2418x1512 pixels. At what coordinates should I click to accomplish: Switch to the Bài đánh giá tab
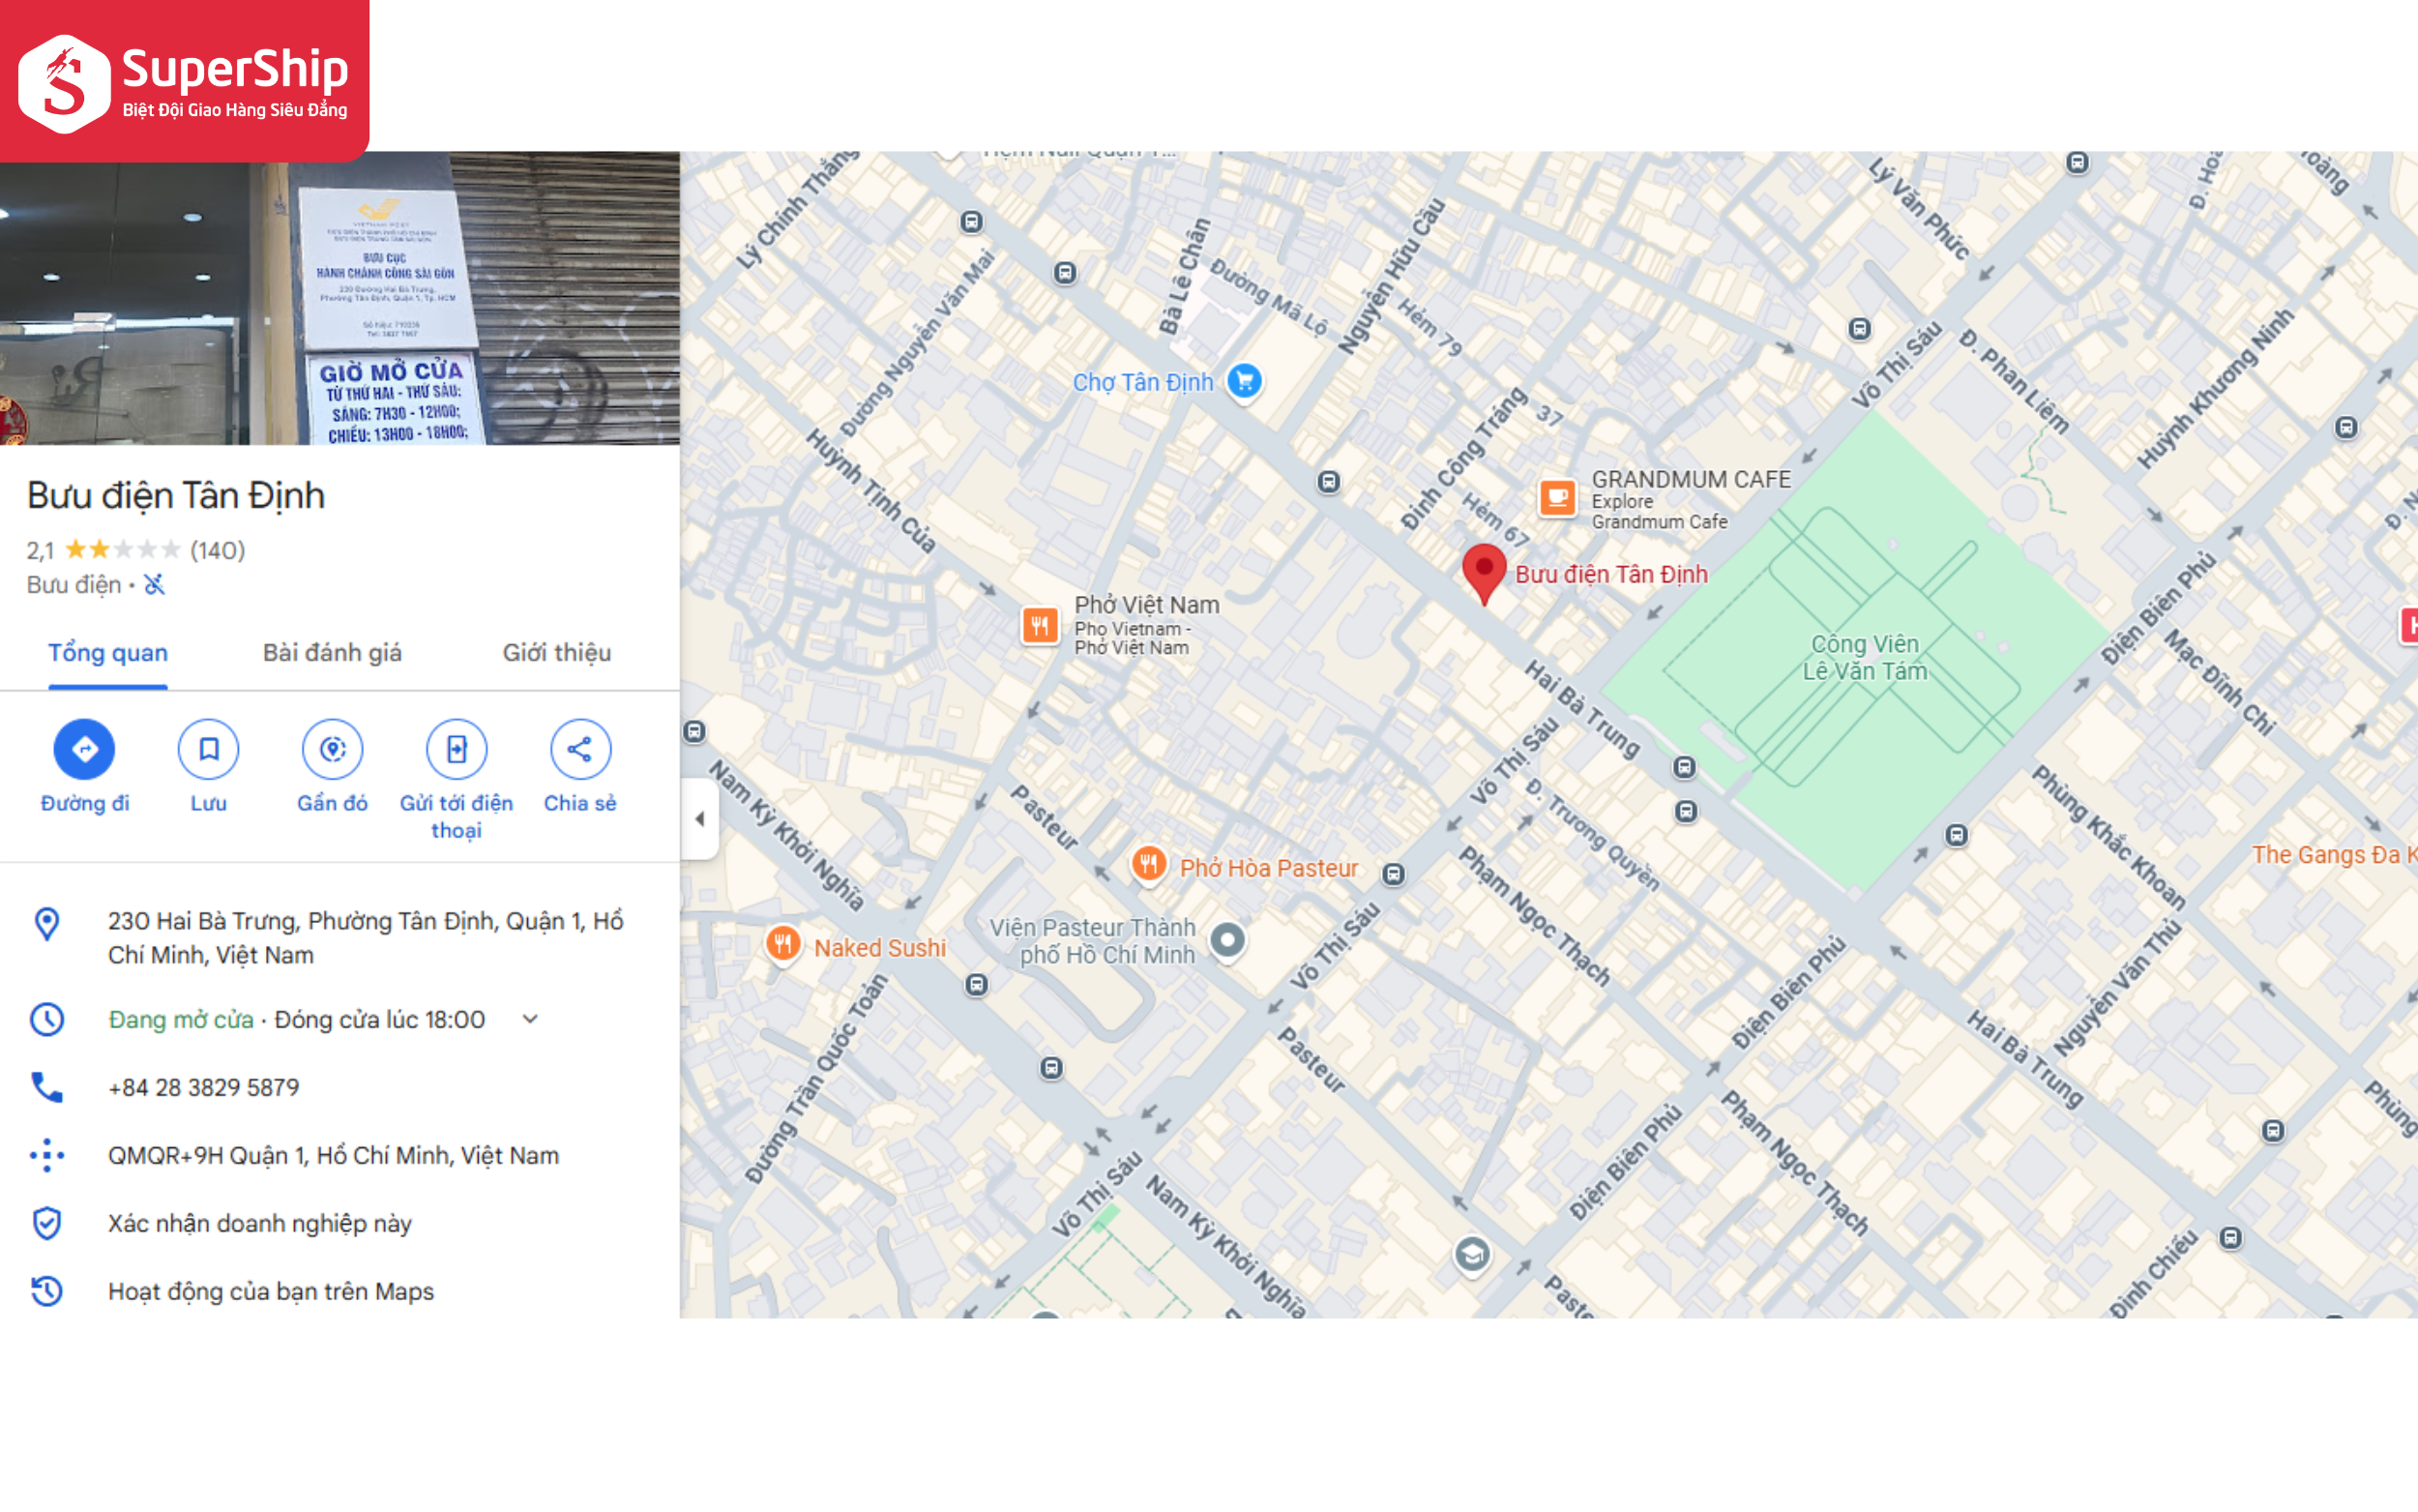point(332,653)
